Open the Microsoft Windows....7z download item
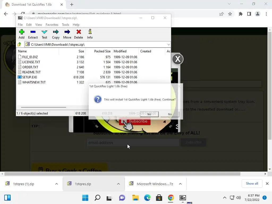The width and height of the screenshot is (272, 204). tap(155, 184)
